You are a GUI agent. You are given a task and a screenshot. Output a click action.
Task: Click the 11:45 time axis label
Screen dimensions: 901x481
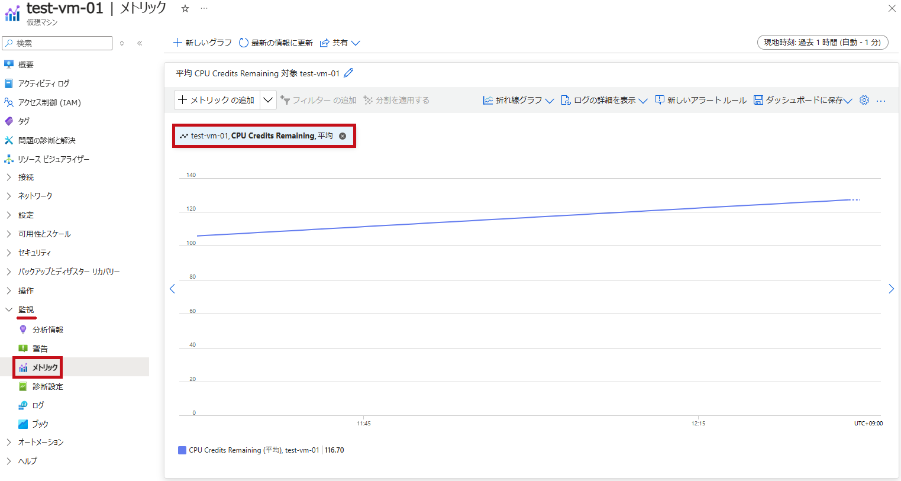coord(364,423)
